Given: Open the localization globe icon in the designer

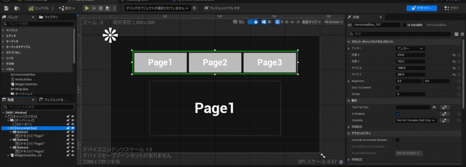Looking at the screenshot, I should (235, 22).
